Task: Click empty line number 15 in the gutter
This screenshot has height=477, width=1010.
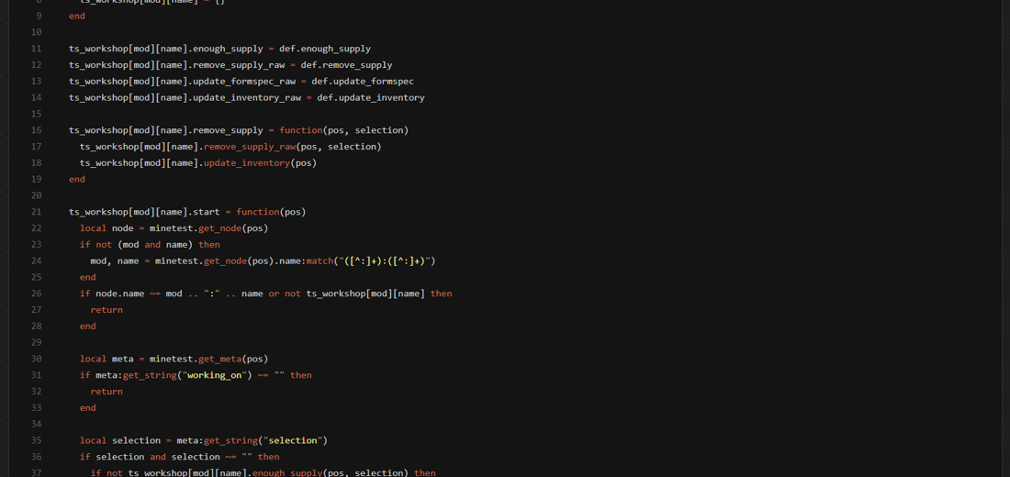Action: [x=36, y=114]
